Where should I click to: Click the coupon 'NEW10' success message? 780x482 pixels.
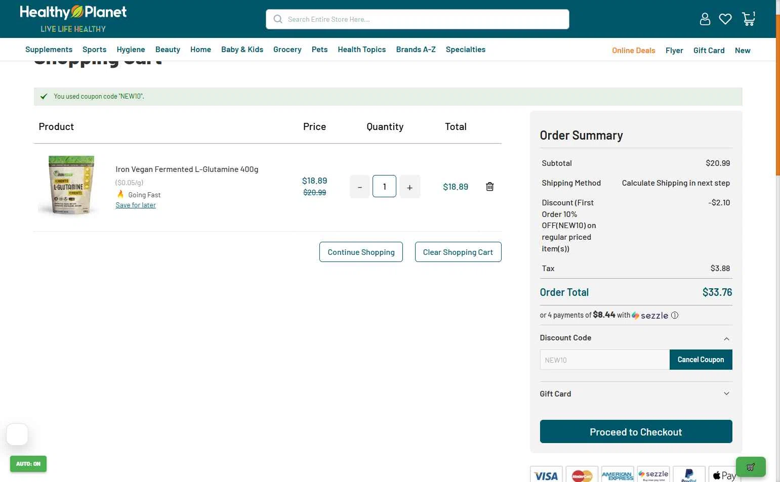click(x=99, y=96)
